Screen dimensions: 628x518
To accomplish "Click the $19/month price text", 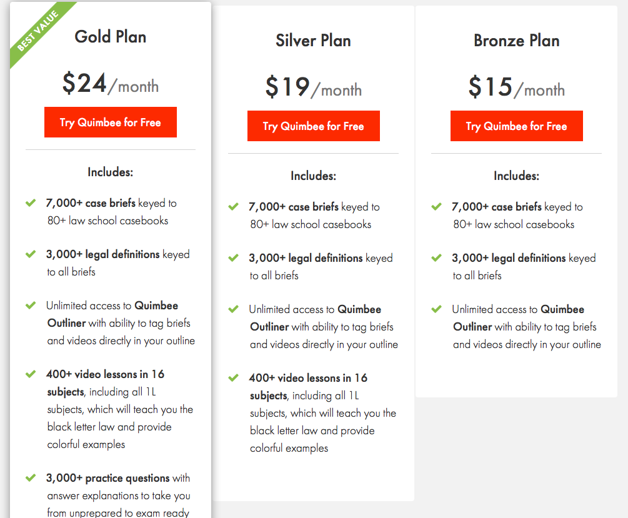I will [x=313, y=89].
